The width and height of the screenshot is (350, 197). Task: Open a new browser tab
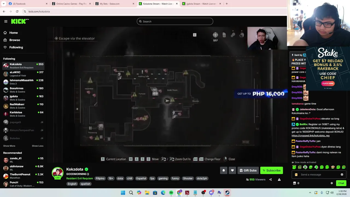coord(227,4)
